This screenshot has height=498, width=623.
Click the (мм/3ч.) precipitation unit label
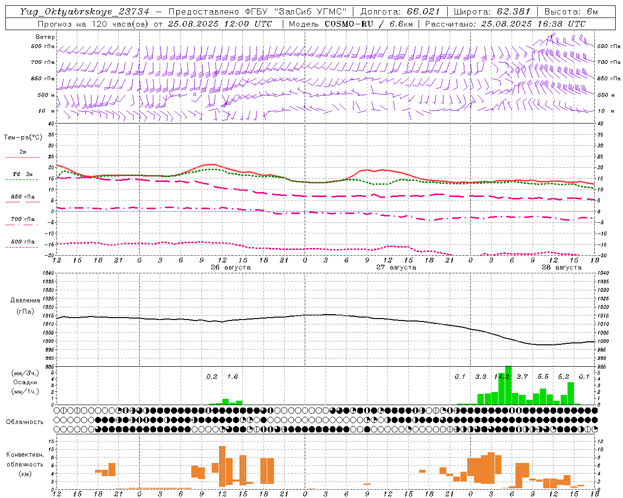25,373
